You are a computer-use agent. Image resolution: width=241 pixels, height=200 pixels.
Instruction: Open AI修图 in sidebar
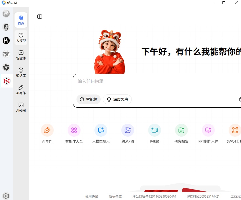pyautogui.click(x=21, y=107)
